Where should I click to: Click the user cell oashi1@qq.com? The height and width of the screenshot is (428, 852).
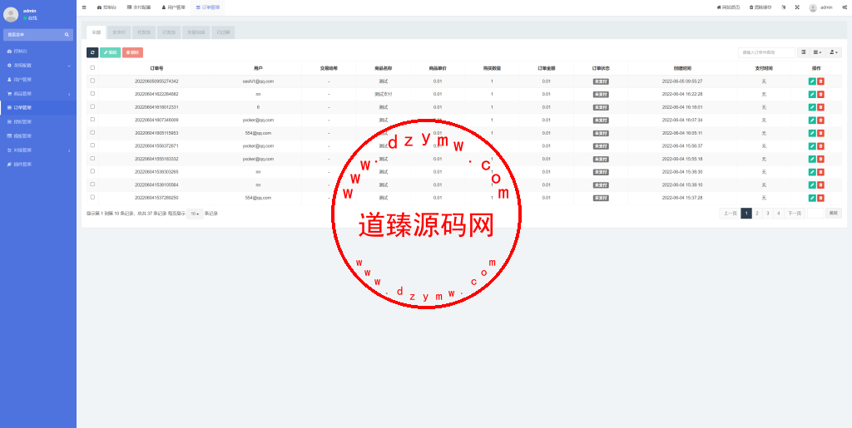coord(258,81)
